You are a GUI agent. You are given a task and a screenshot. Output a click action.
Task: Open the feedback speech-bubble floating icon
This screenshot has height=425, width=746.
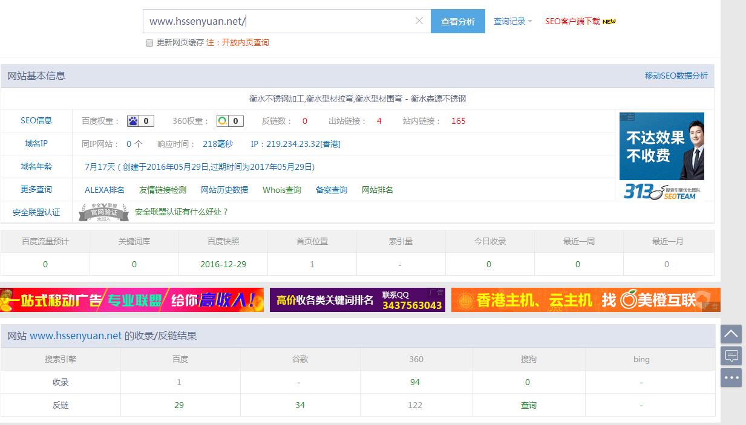[x=731, y=355]
